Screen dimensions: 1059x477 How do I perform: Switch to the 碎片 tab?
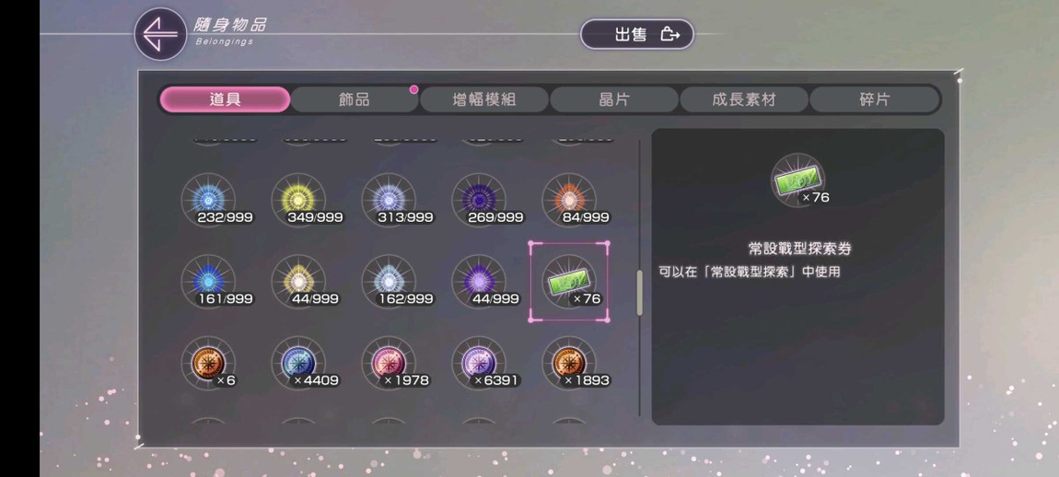[874, 100]
